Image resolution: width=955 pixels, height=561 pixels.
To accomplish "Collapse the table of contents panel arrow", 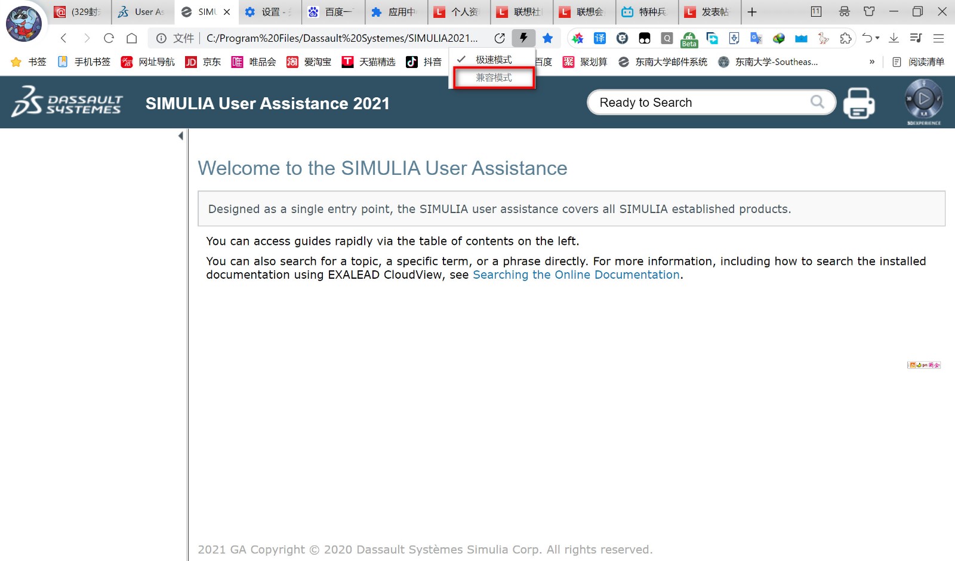I will coord(181,136).
